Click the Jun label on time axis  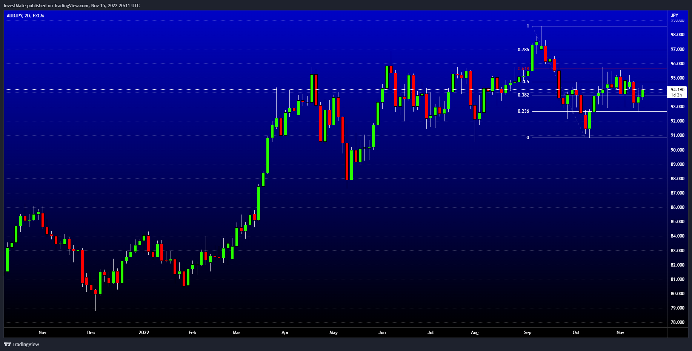pos(382,333)
